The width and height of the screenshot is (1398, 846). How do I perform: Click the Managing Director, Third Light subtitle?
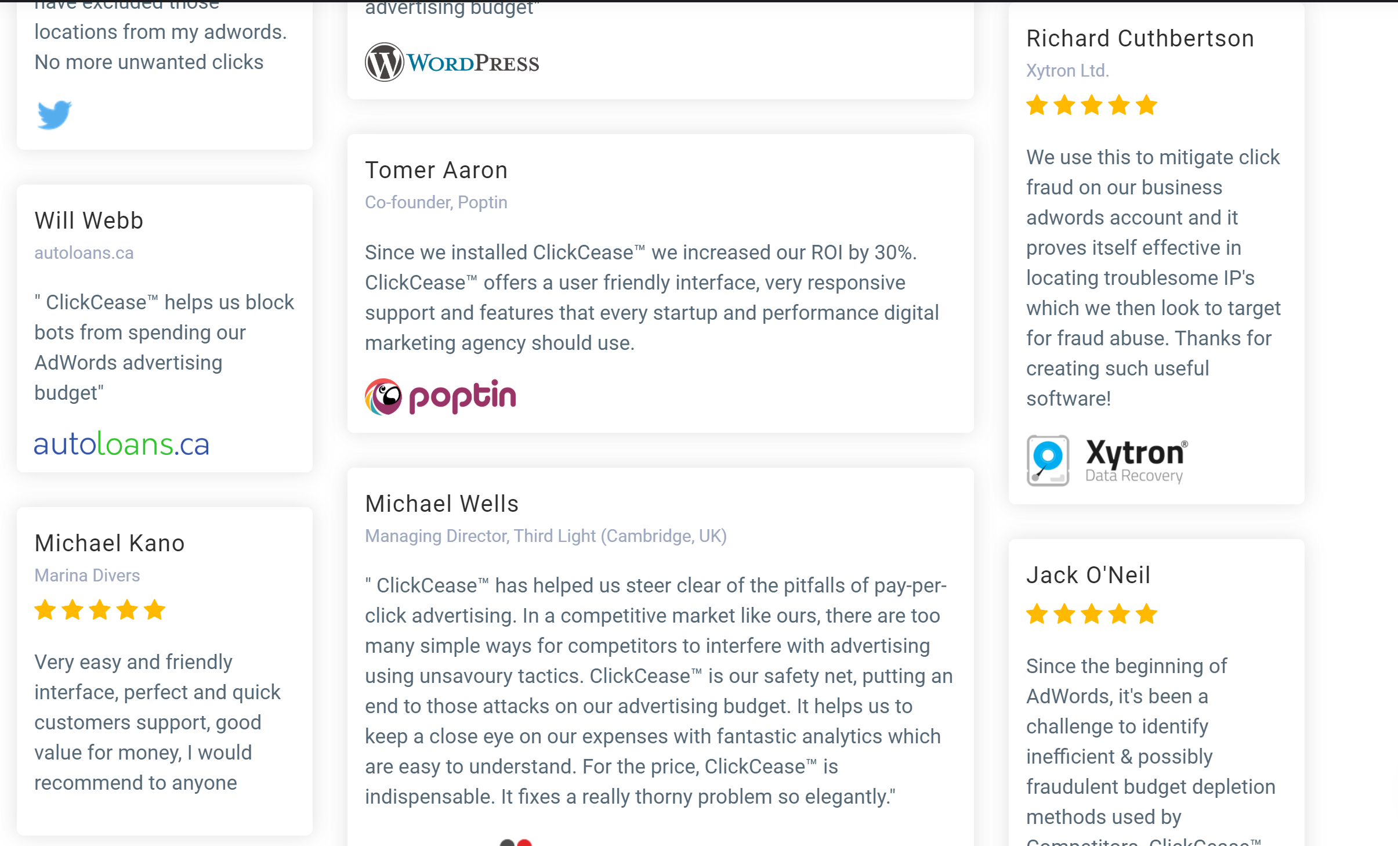[546, 536]
